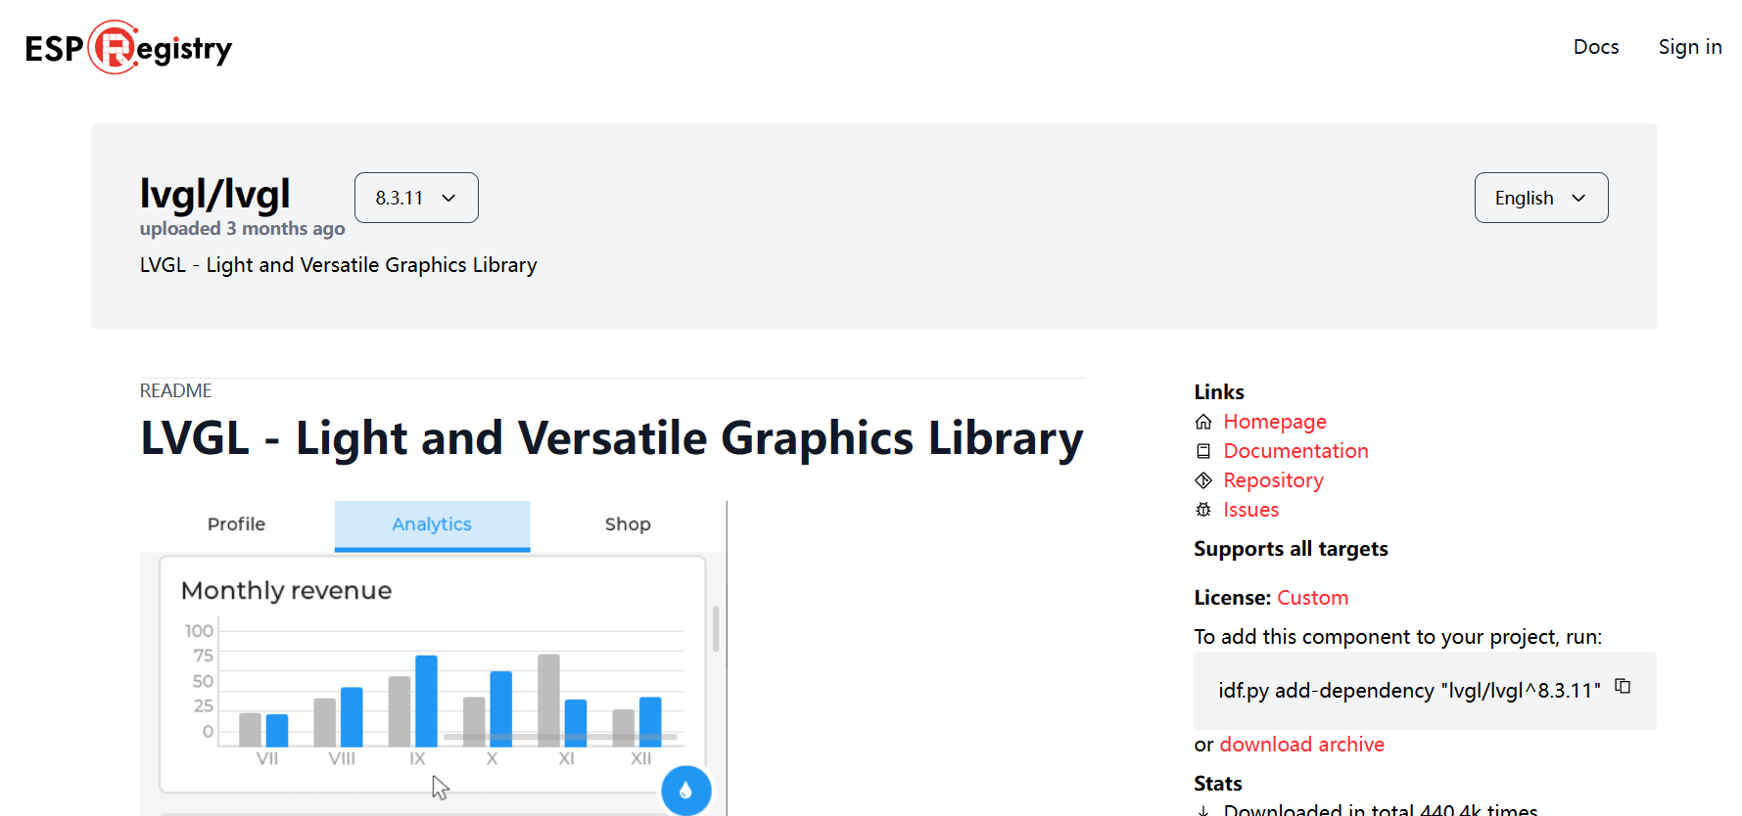
Task: Expand the English language selector
Action: click(1540, 198)
